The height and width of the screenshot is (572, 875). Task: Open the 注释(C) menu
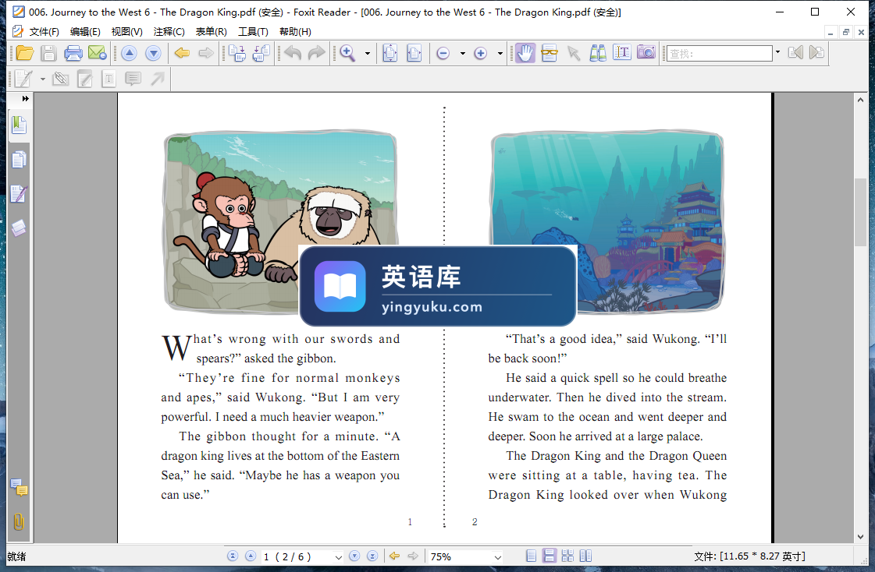(x=169, y=32)
